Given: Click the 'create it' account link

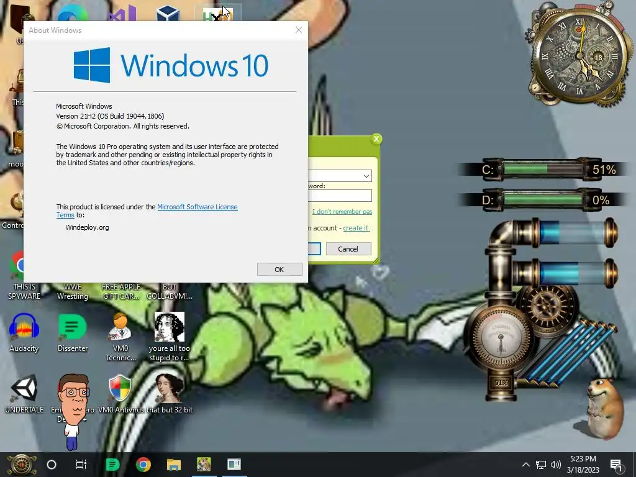Looking at the screenshot, I should coord(356,228).
